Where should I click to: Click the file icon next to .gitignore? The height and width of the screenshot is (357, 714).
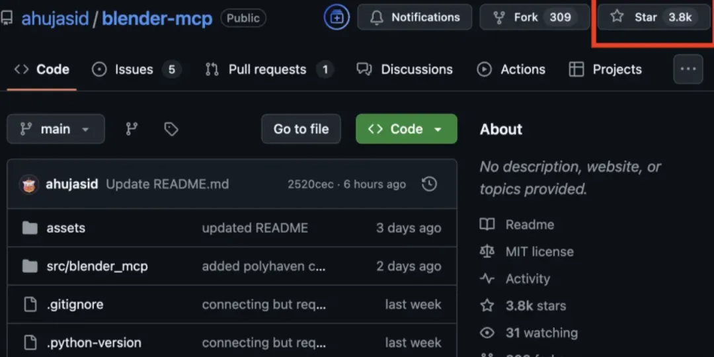pos(30,304)
